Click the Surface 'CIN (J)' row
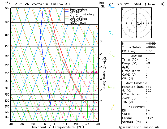Image resolution: width=167 pixels, height=129 pixels. pos(138,79)
